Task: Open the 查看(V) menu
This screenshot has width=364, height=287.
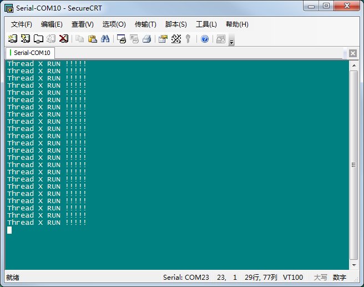Action: click(x=83, y=24)
